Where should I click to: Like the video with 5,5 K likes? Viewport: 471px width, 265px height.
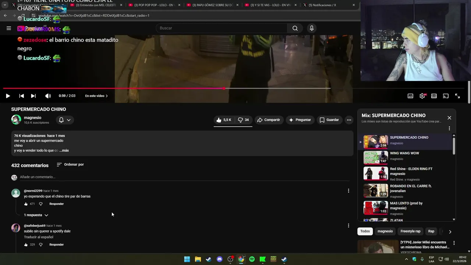click(224, 120)
